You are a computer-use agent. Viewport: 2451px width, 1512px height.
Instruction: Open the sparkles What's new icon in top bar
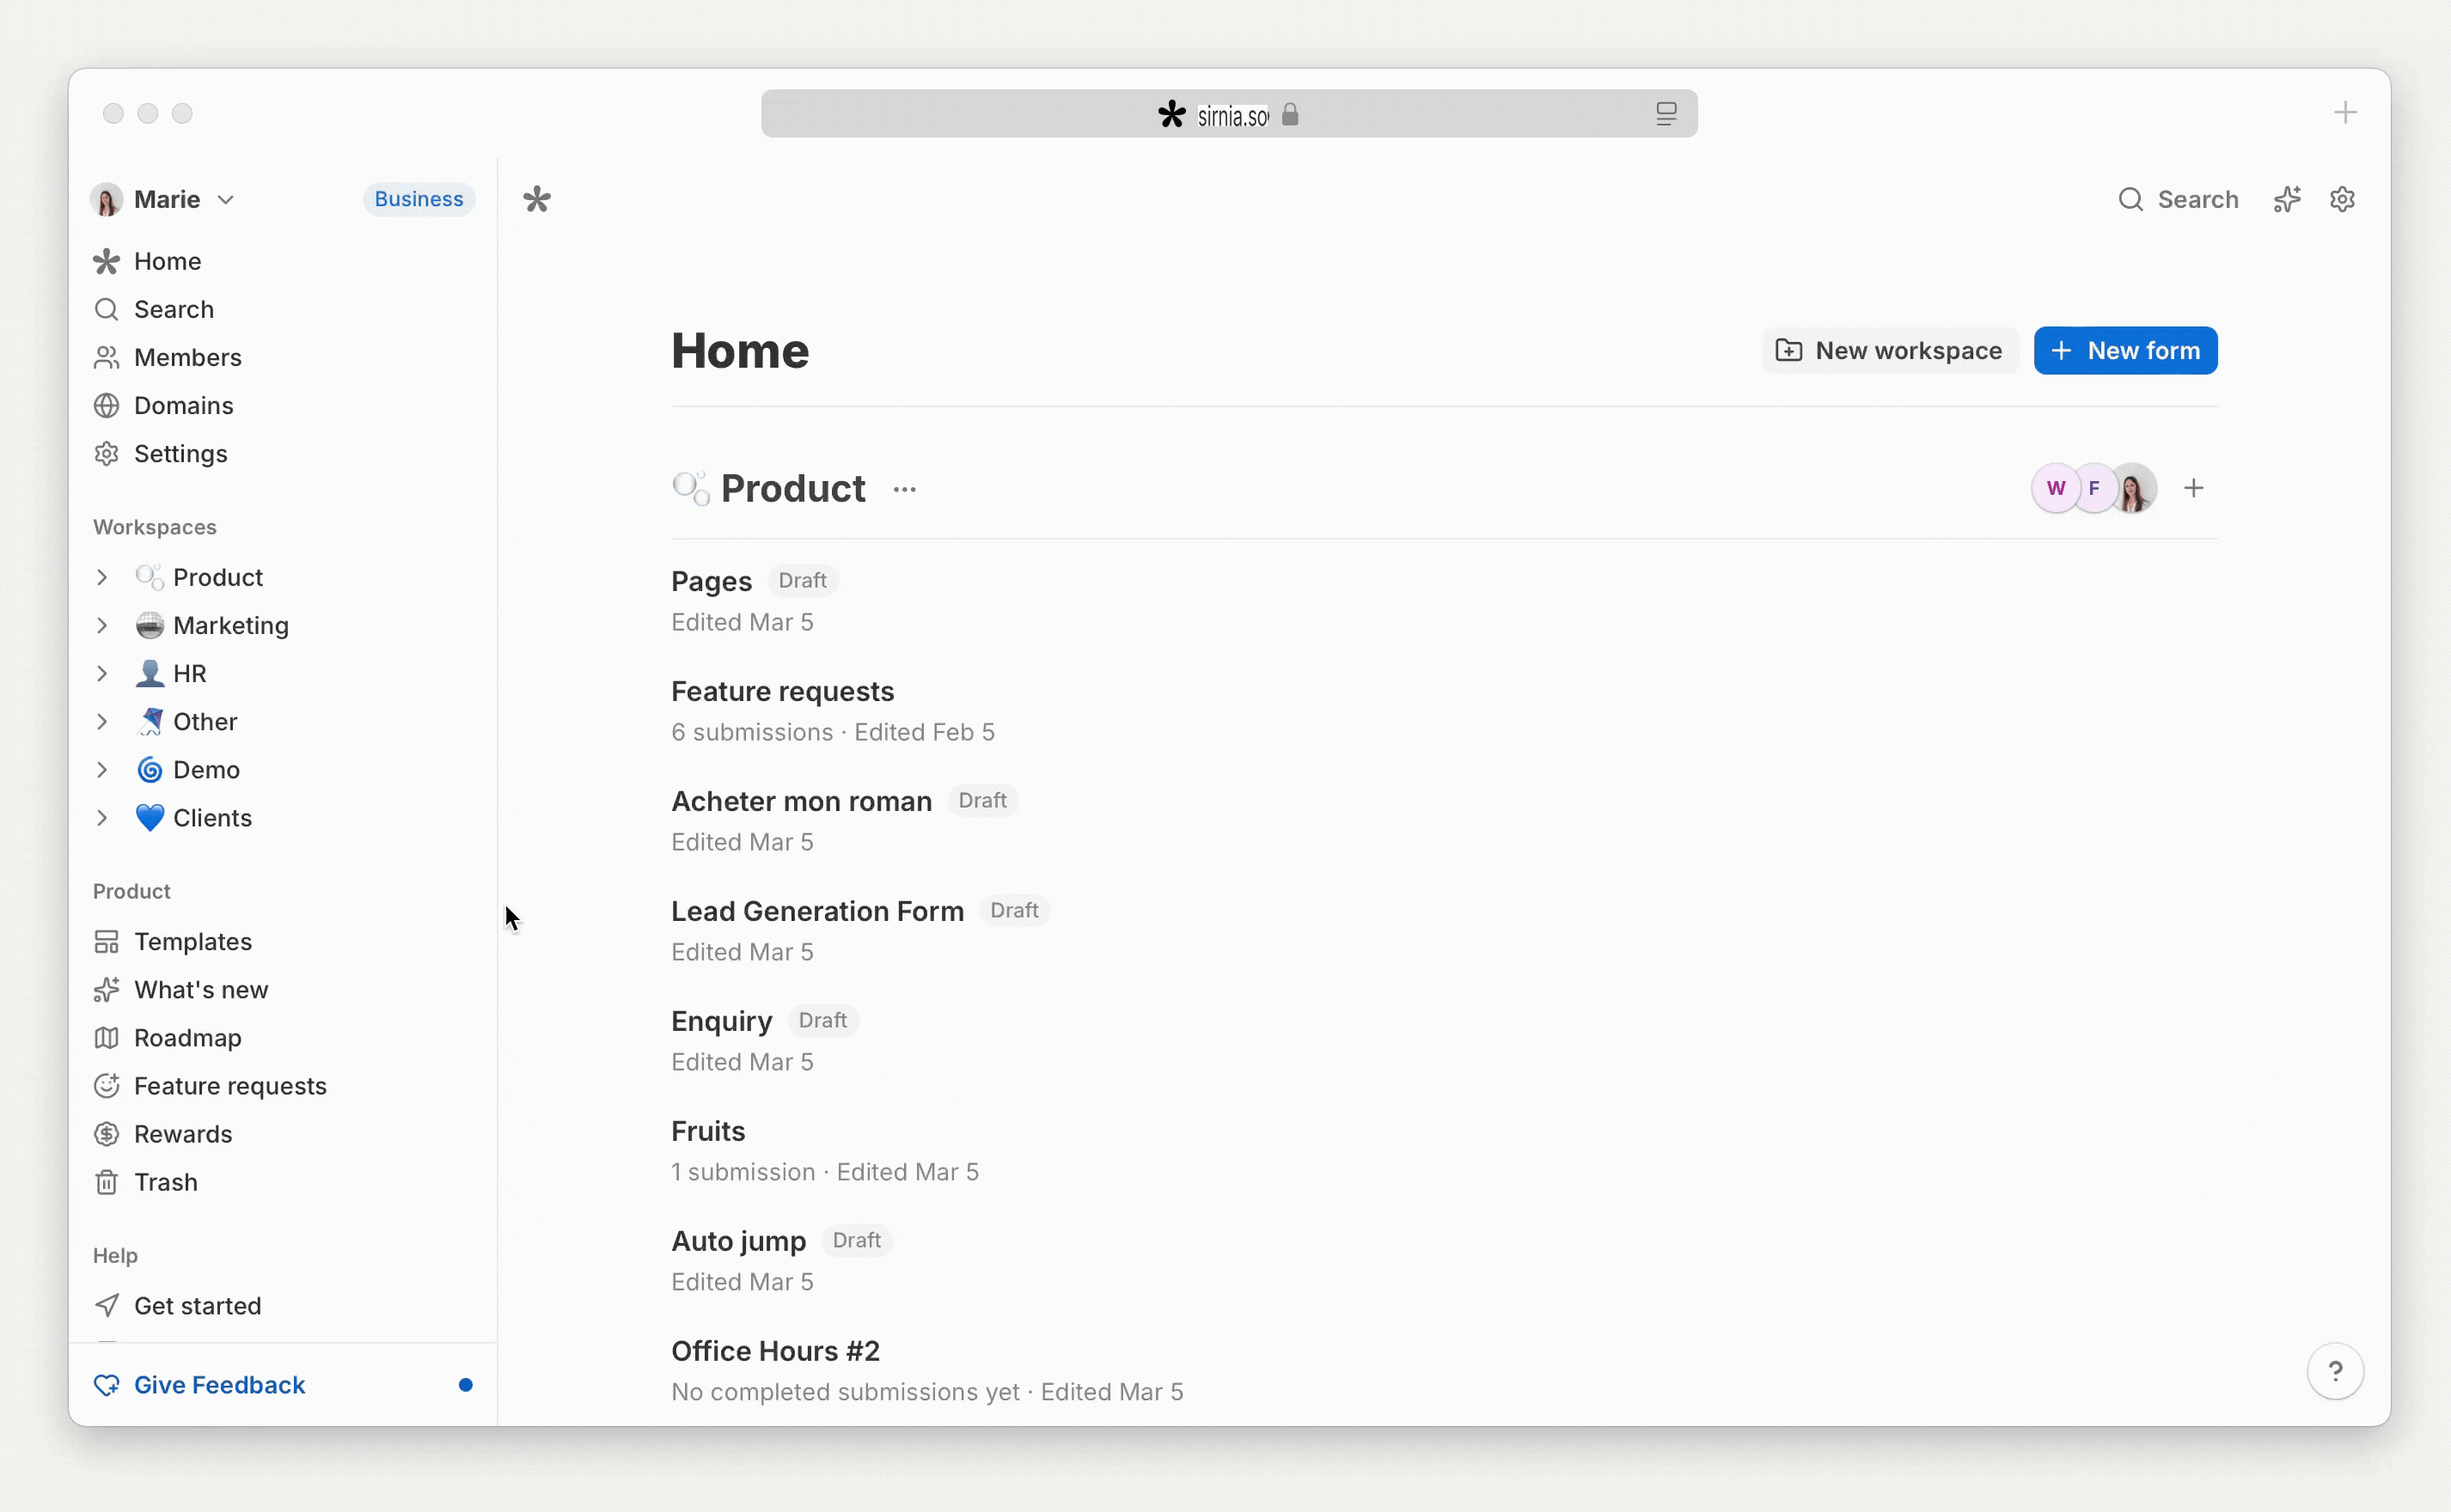pyautogui.click(x=2287, y=199)
